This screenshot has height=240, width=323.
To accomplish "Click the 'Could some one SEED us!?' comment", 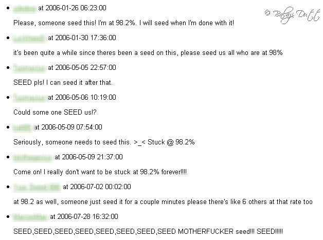I will coord(55,113).
